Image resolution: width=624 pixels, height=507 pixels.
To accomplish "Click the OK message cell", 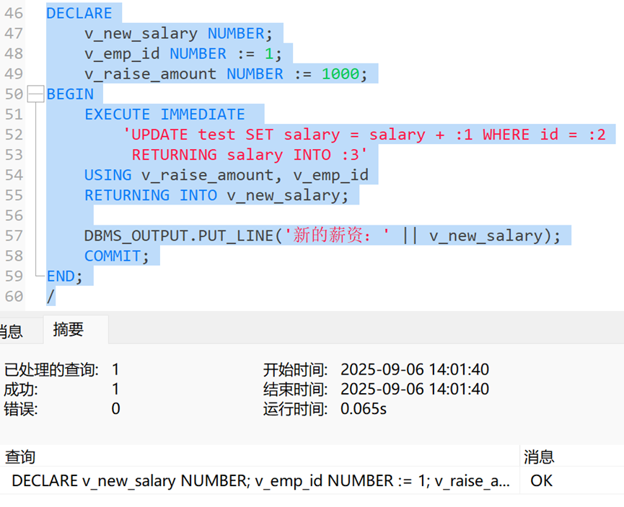I will (x=541, y=480).
